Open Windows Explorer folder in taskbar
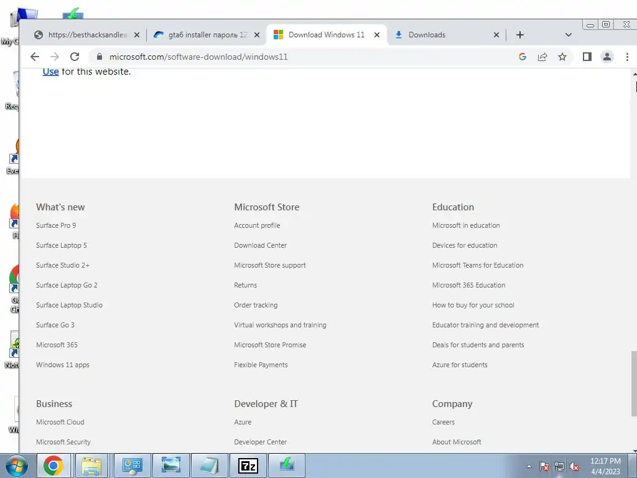 [x=91, y=466]
